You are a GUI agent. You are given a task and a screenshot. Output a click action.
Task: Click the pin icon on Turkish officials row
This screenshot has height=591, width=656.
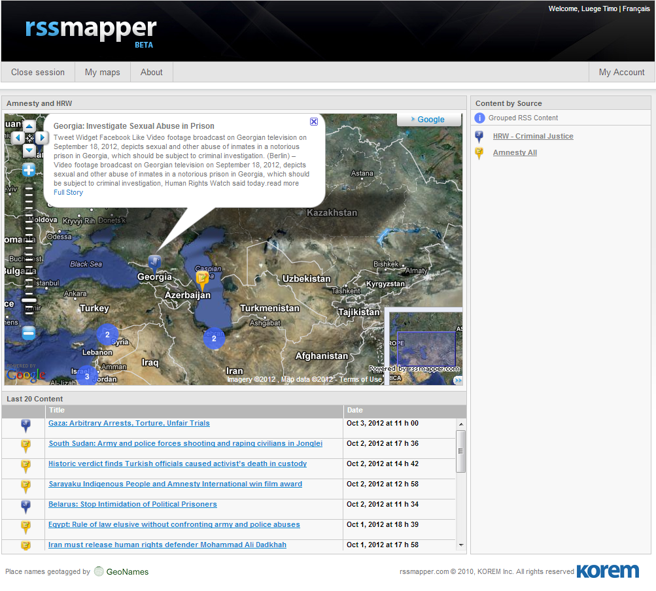26,466
